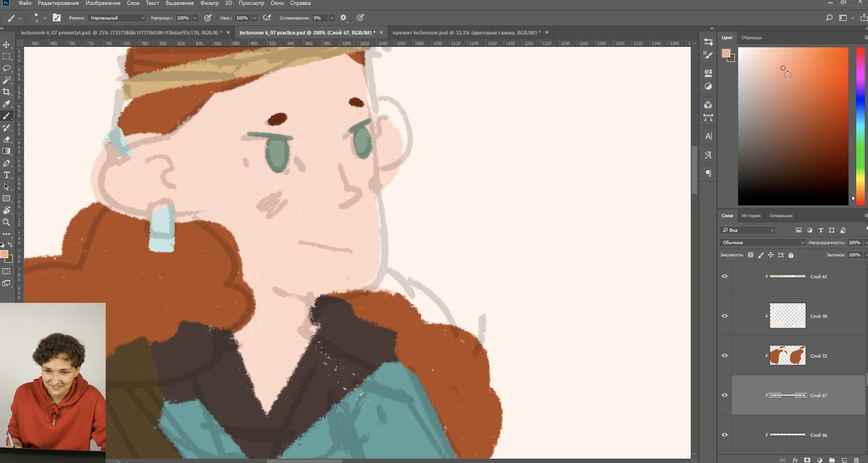Select the Rectangle shape tool
868x463 pixels.
pos(7,199)
